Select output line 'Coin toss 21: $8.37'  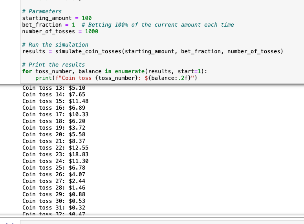[x=54, y=141]
